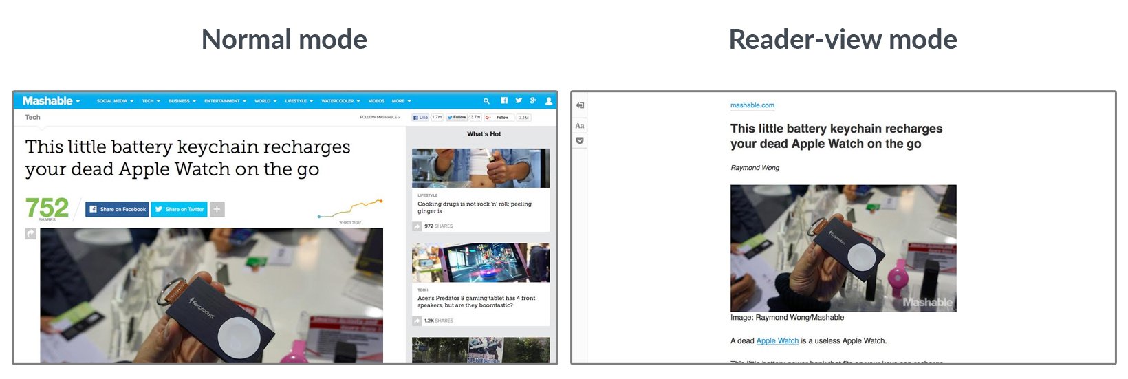Expand the Entertainment menu dropdown
This screenshot has height=379, width=1128.
pyautogui.click(x=225, y=101)
